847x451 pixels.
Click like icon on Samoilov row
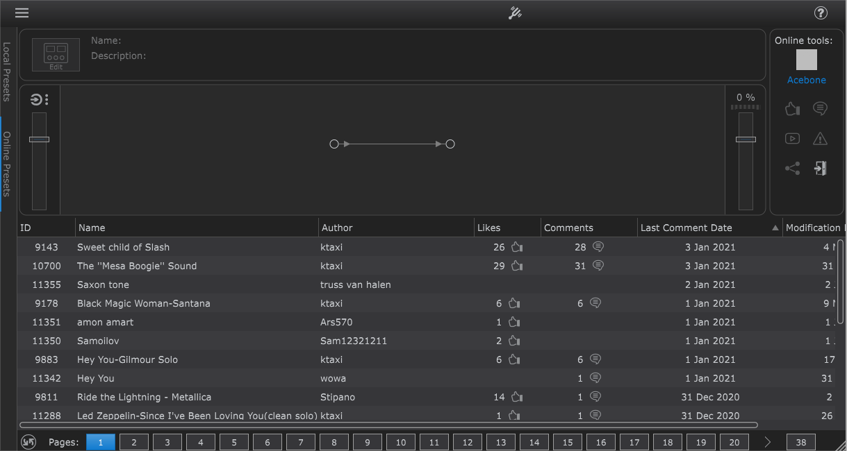pyautogui.click(x=514, y=341)
